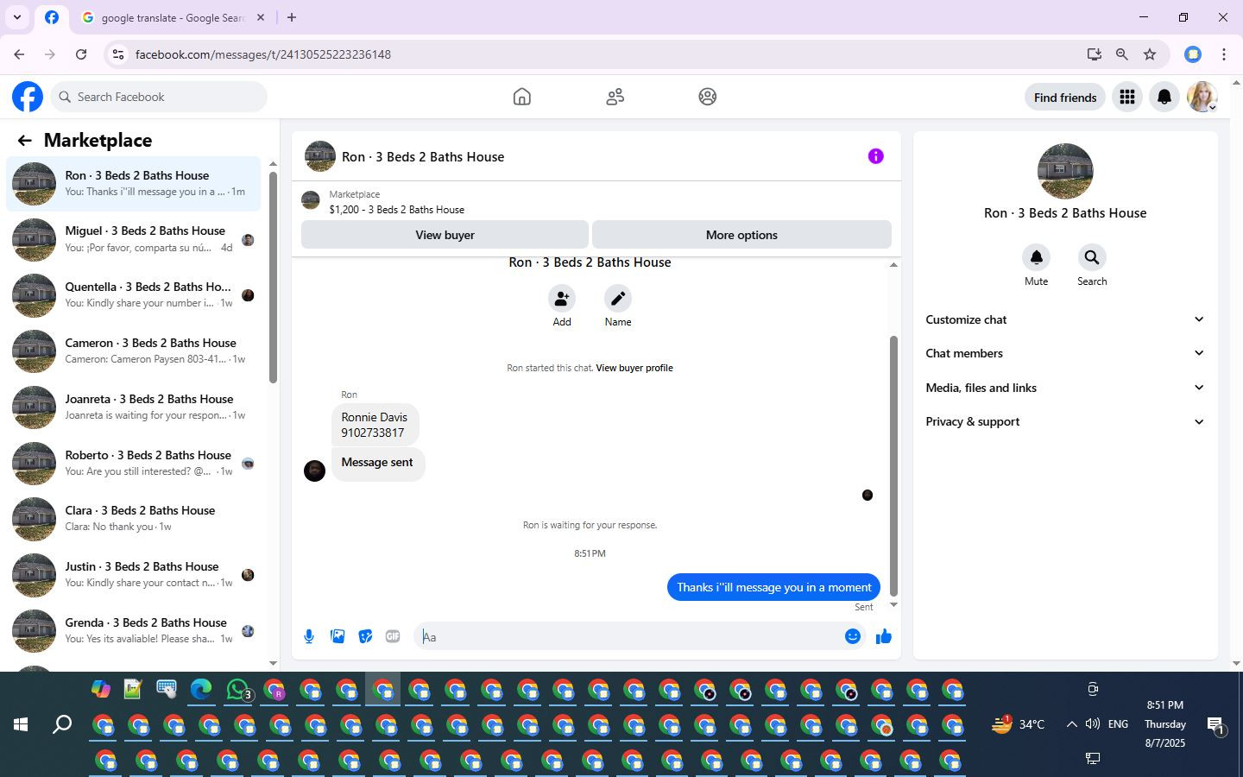Click the conversation messages scrollbar
This screenshot has height=777, width=1243.
(893, 466)
